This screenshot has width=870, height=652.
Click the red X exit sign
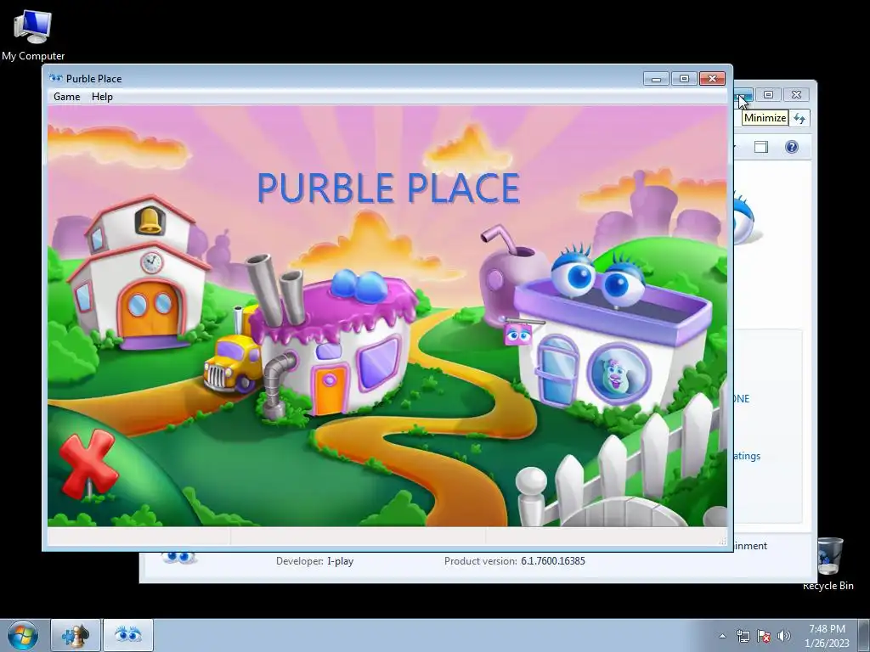tap(88, 464)
